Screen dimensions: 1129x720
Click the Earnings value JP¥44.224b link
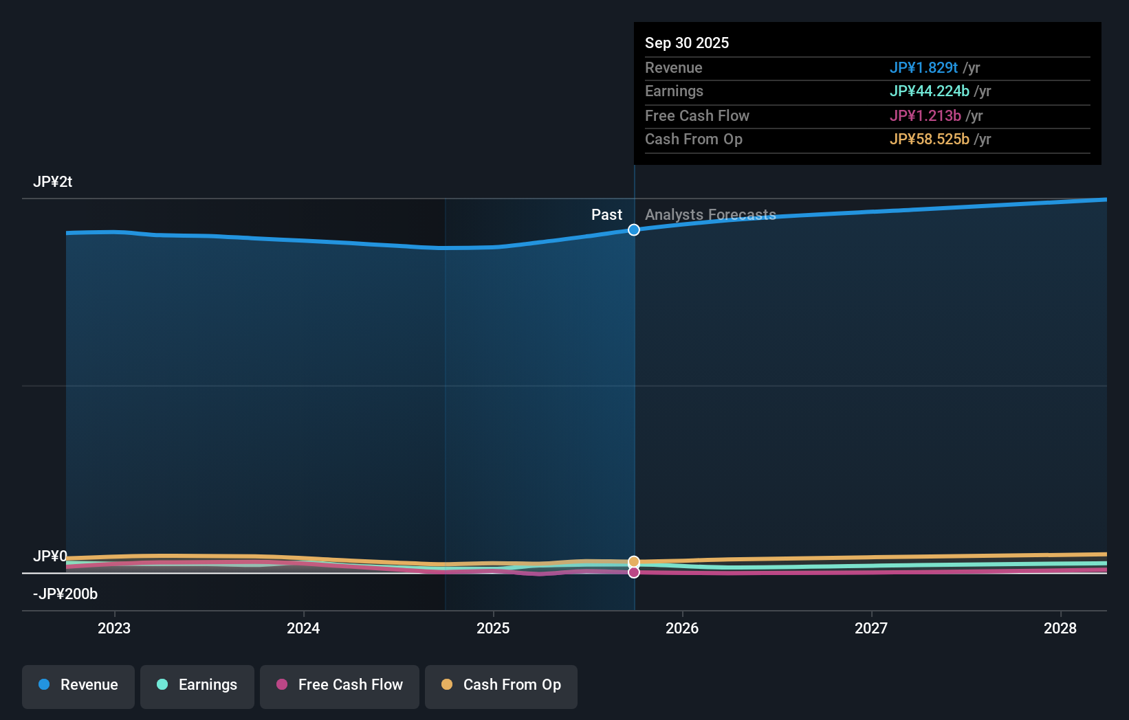(930, 91)
